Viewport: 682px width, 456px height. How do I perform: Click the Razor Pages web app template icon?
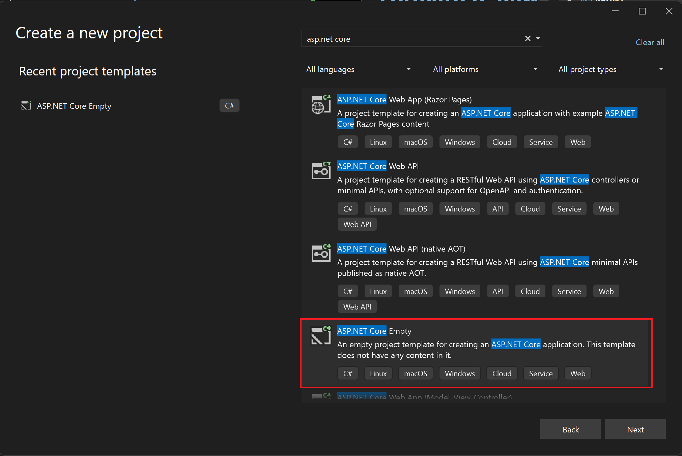[x=320, y=105]
